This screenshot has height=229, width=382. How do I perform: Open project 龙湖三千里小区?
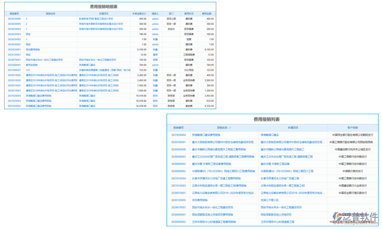[270, 200]
